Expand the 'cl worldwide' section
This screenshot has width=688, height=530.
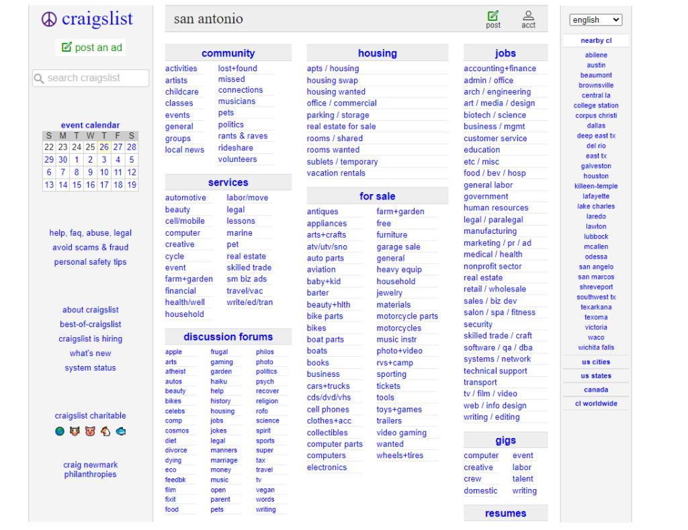[595, 404]
